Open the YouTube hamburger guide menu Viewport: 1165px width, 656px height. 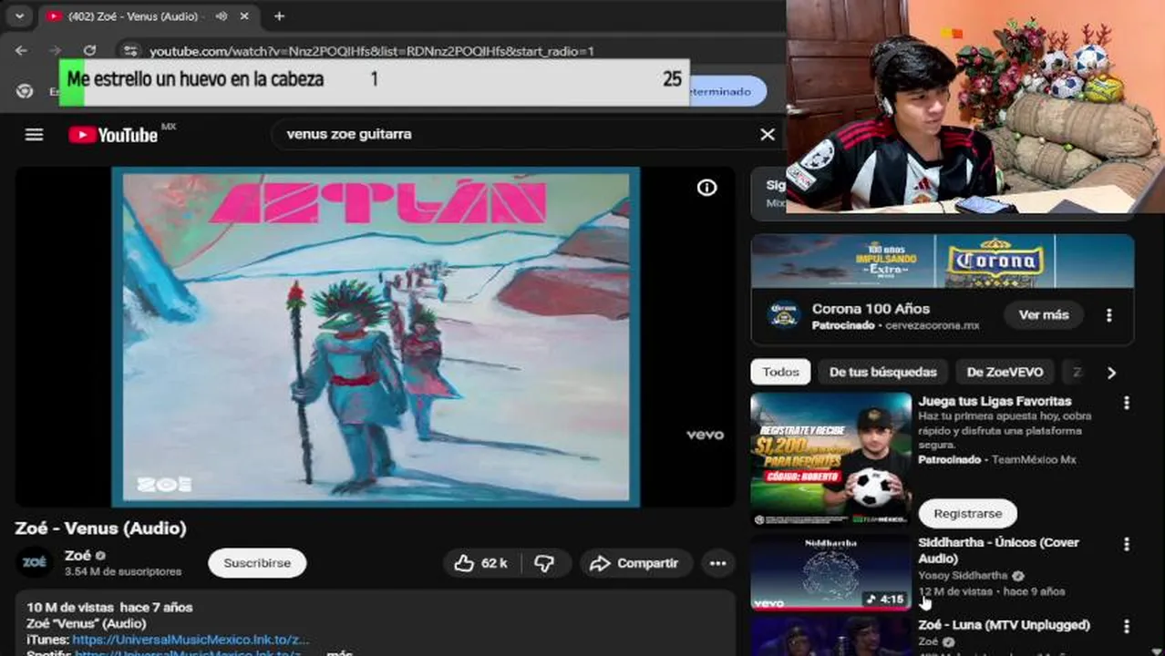(x=34, y=135)
